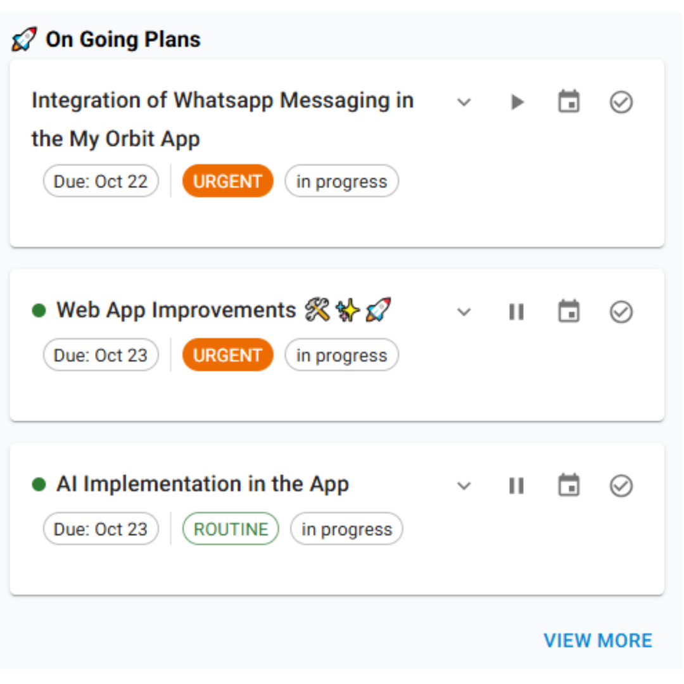Select the Due Oct 22 date chip
The height and width of the screenshot is (684, 684).
[x=100, y=181]
